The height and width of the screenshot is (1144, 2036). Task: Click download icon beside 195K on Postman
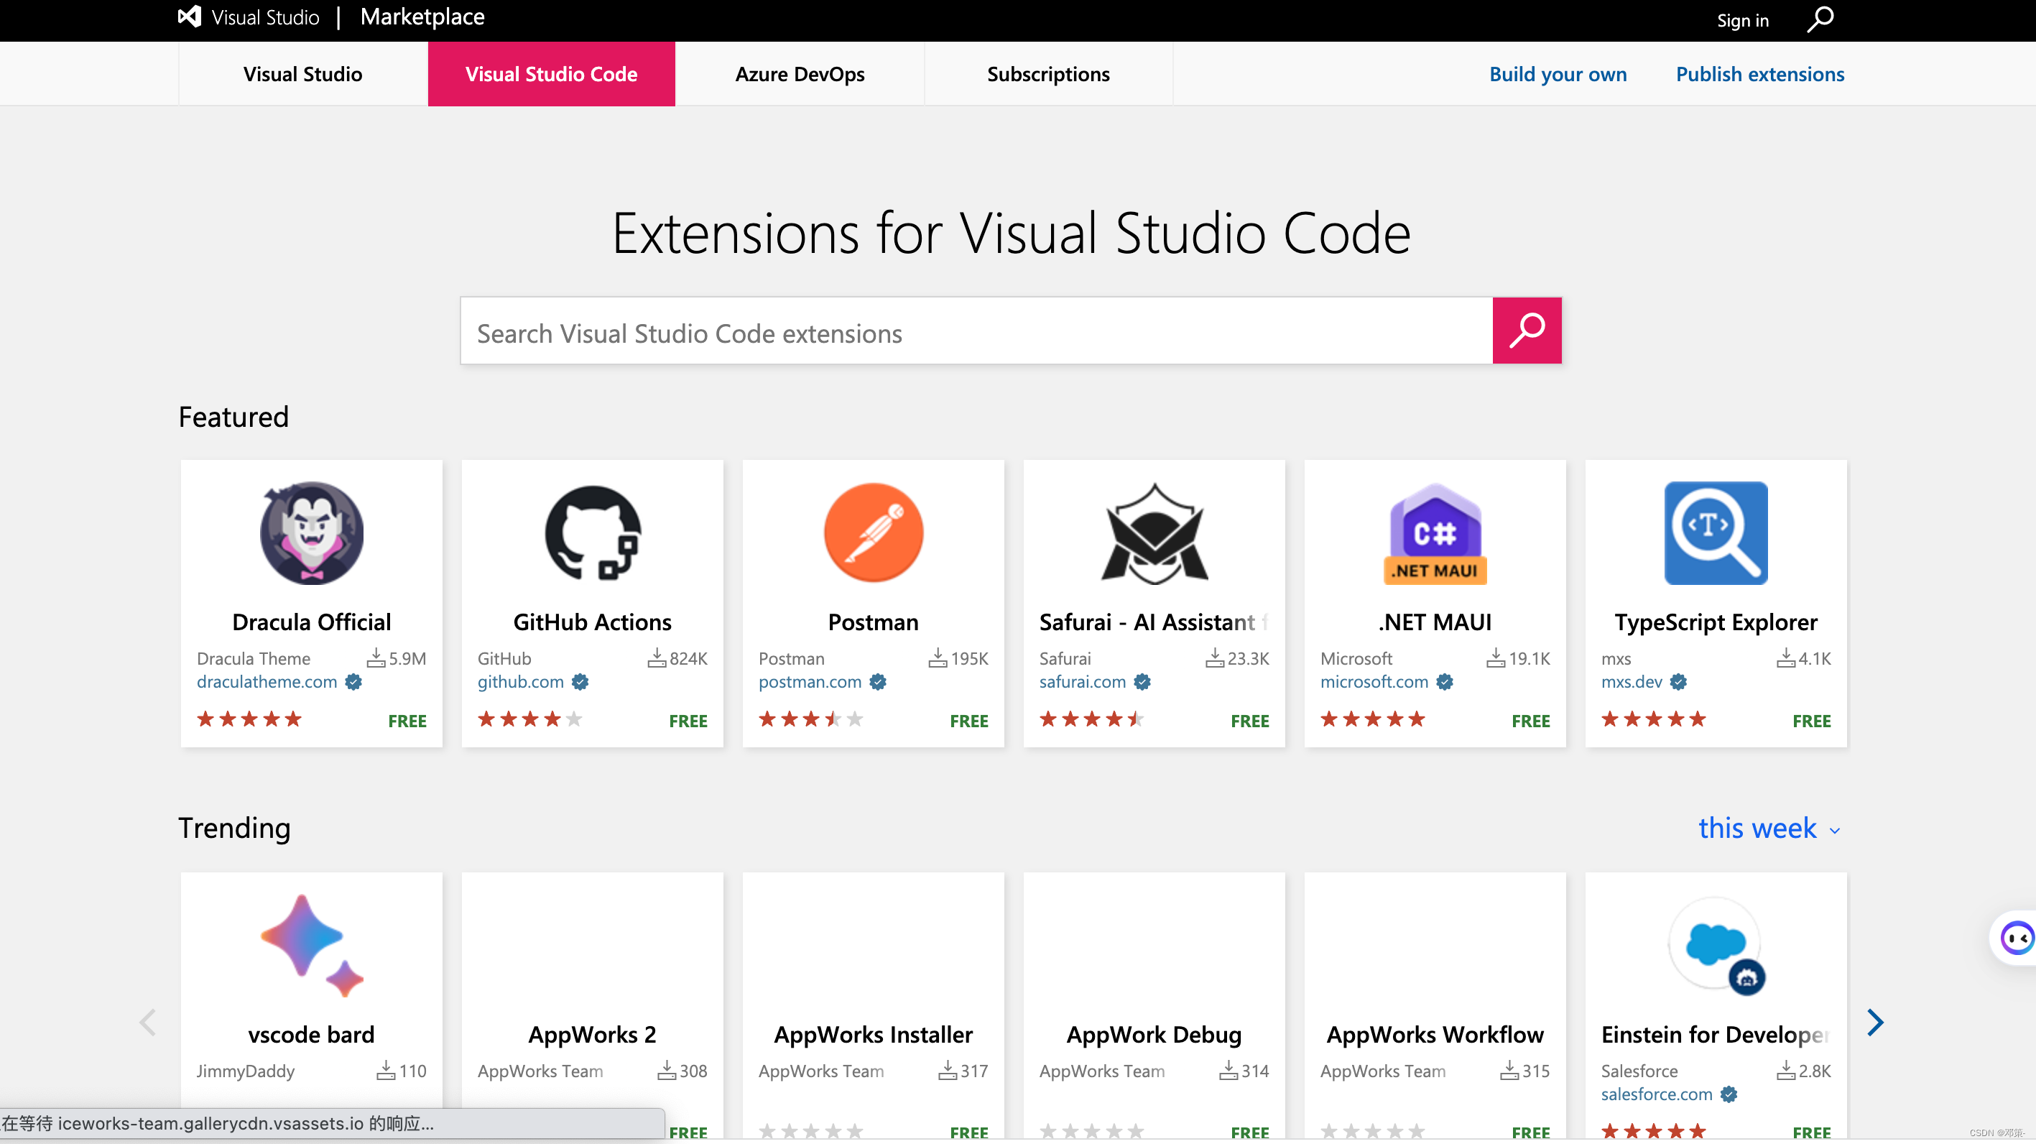click(x=938, y=658)
